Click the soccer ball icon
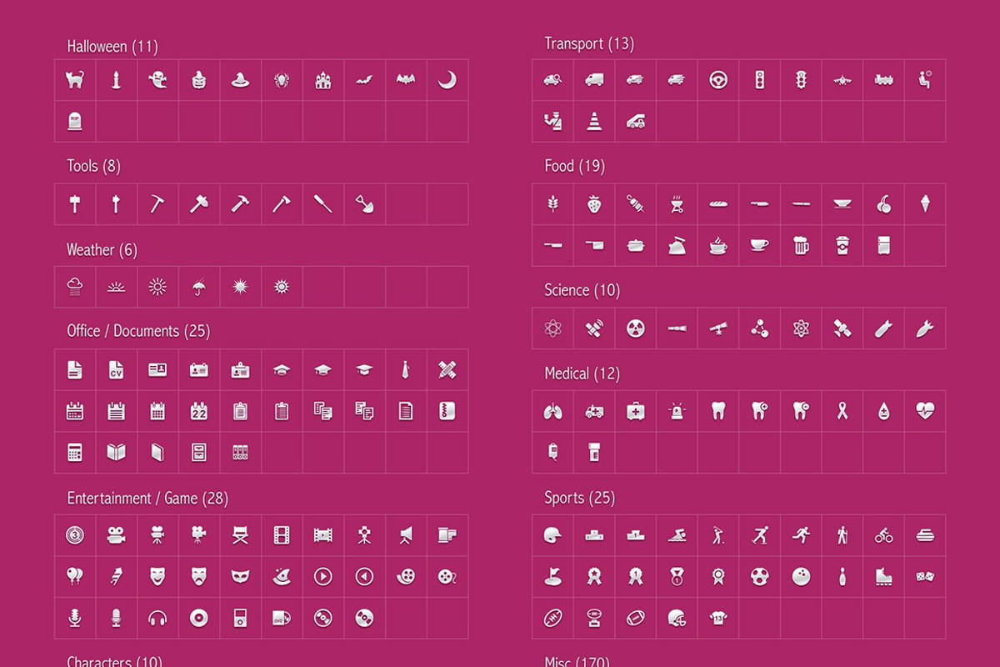The width and height of the screenshot is (1000, 667). click(759, 576)
